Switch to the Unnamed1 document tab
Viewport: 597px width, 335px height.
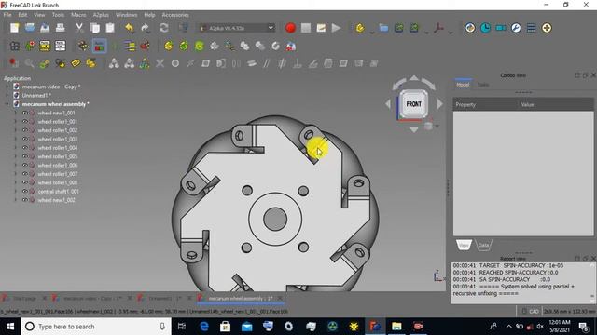[164, 299]
